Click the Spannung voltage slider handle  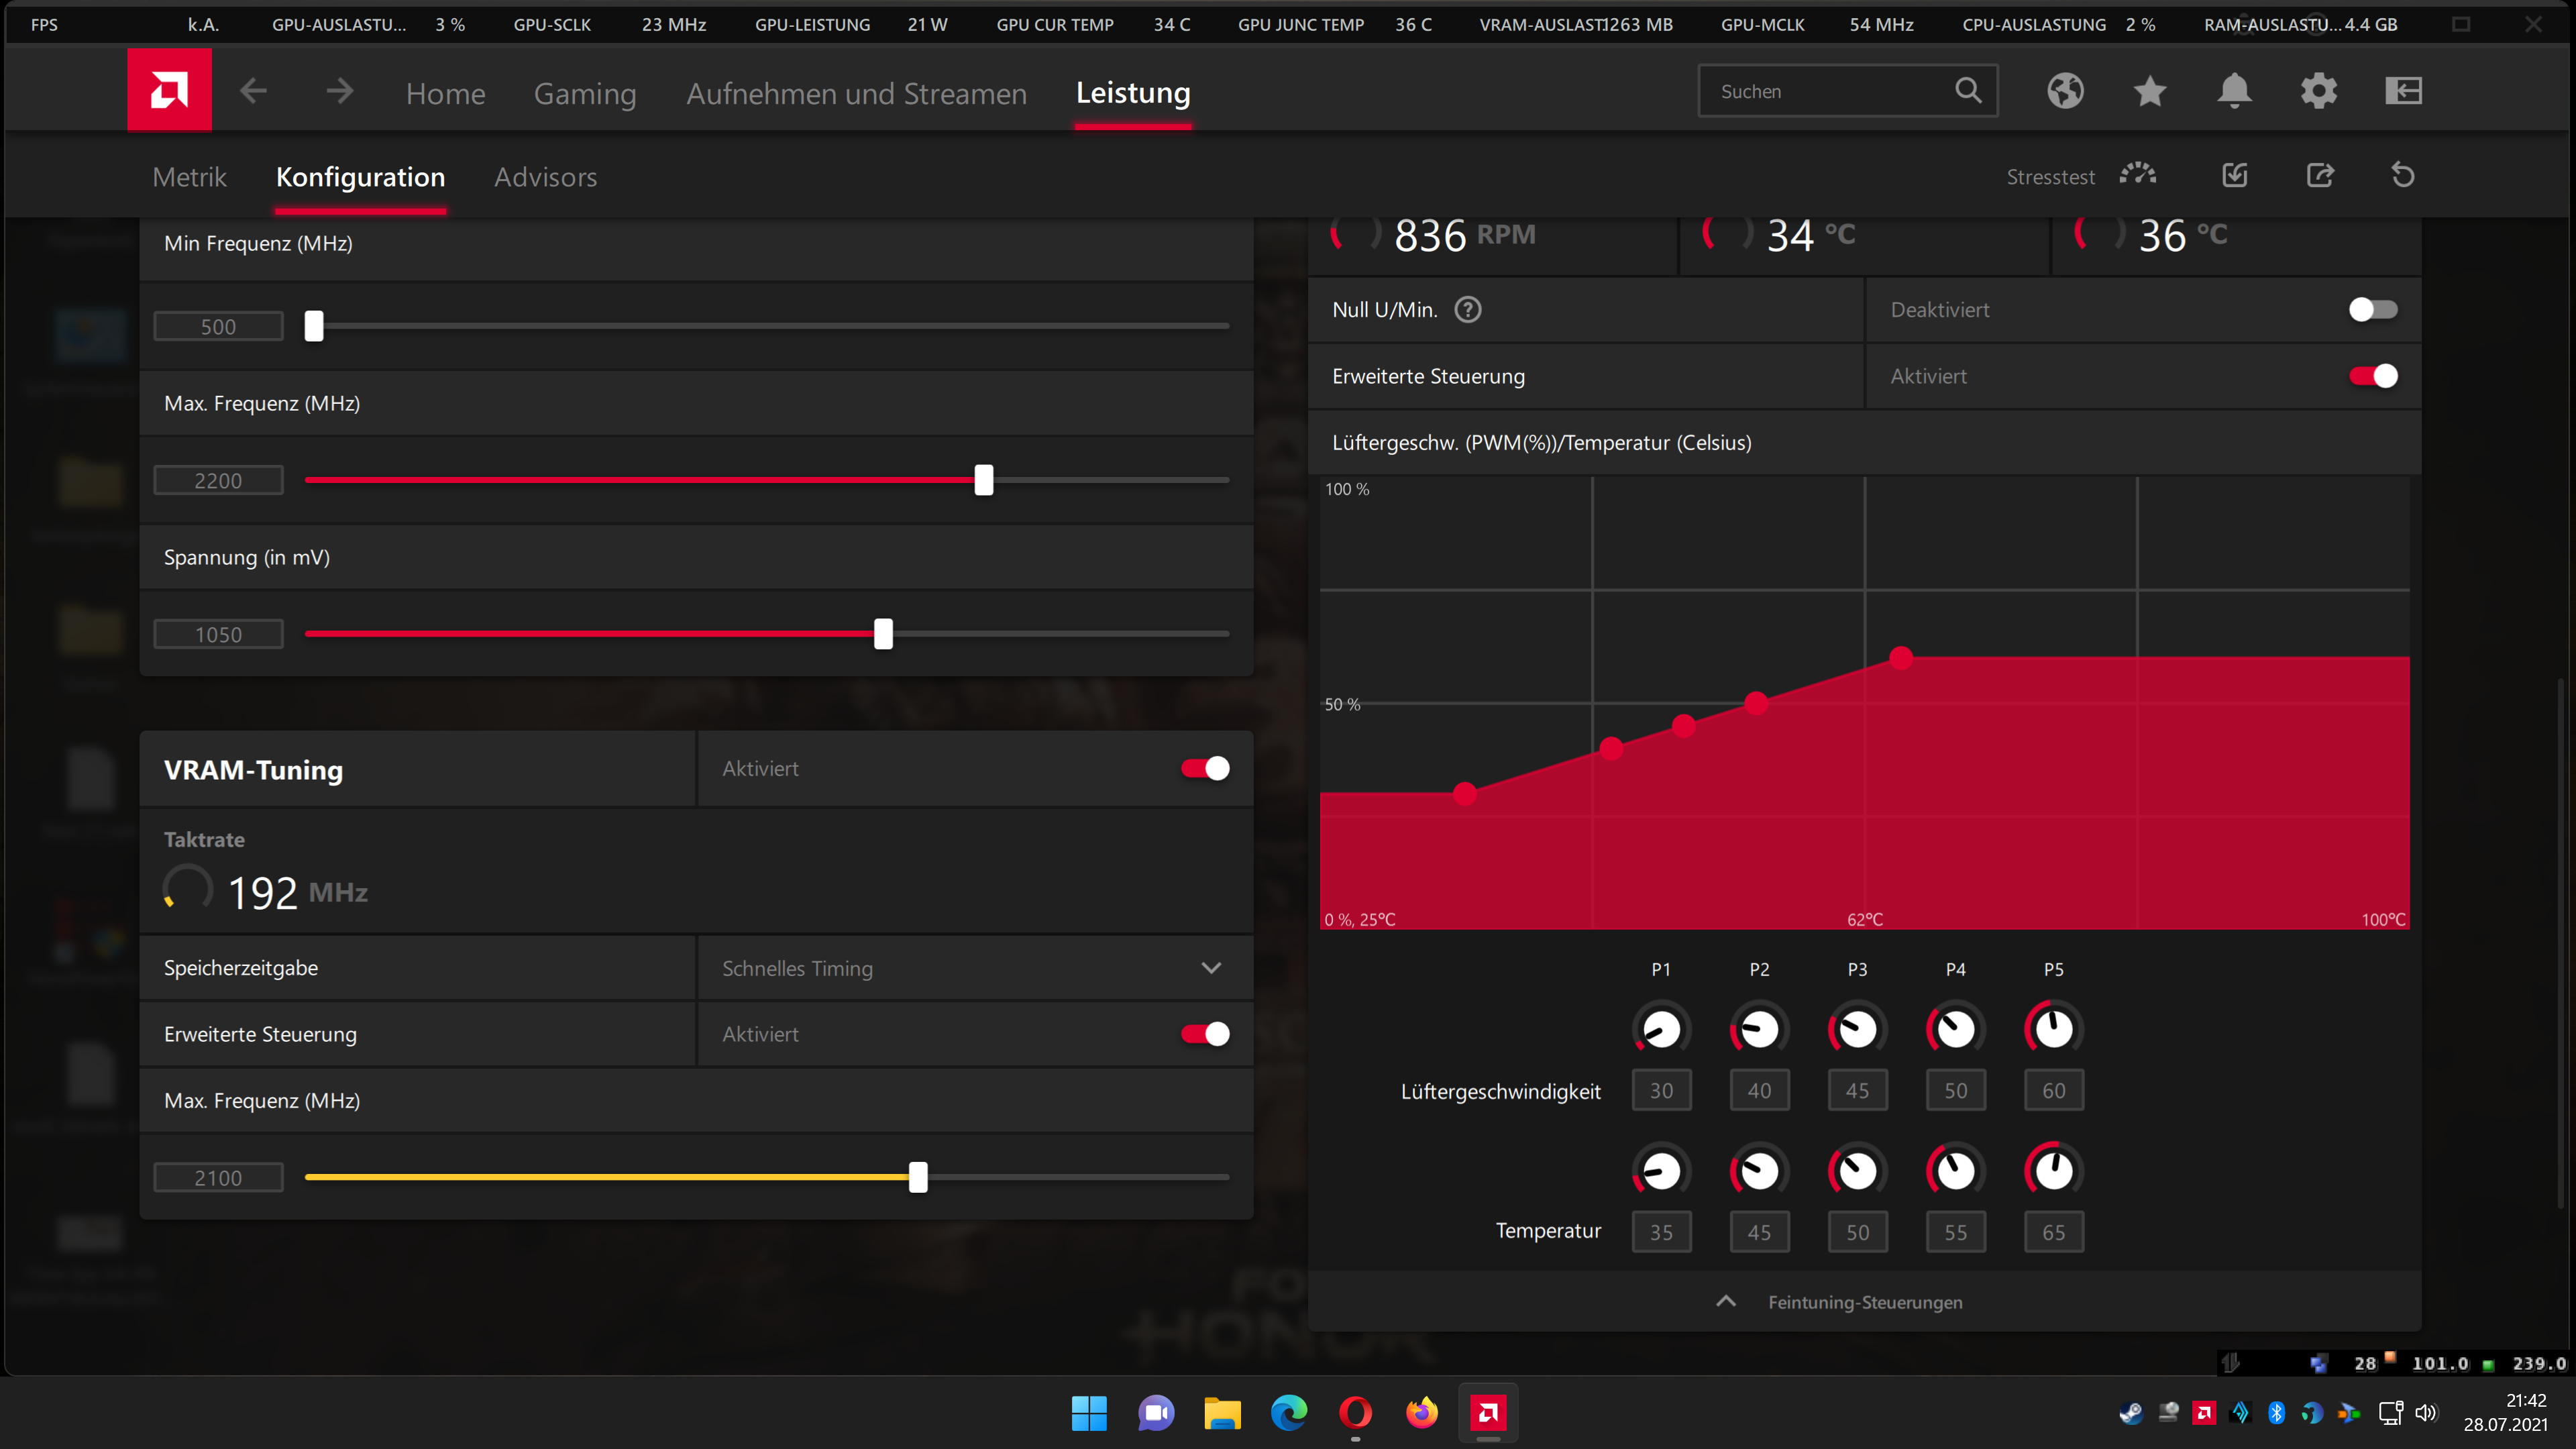tap(883, 634)
